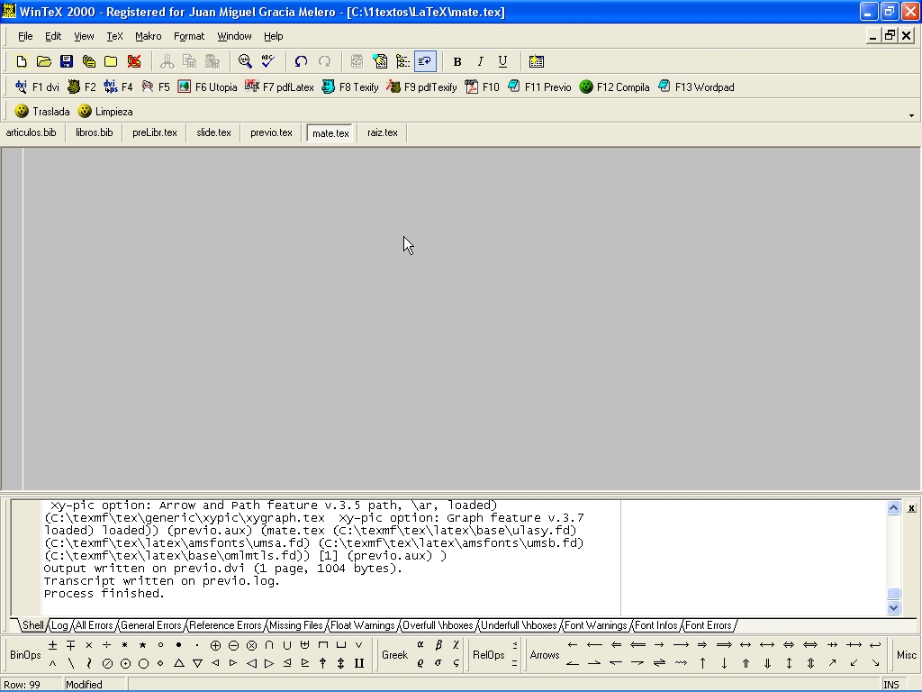Toggle Italic formatting
This screenshot has height=692, width=922.
480,61
